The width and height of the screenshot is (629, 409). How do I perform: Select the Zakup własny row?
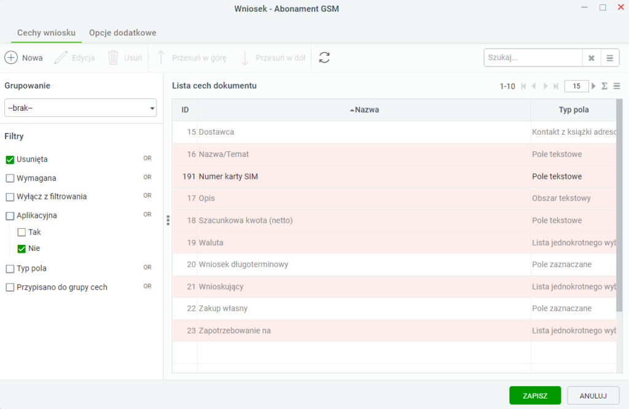pyautogui.click(x=394, y=308)
